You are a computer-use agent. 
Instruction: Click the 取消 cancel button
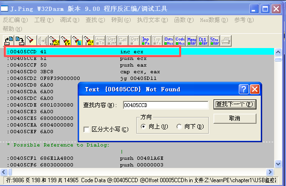235,118
